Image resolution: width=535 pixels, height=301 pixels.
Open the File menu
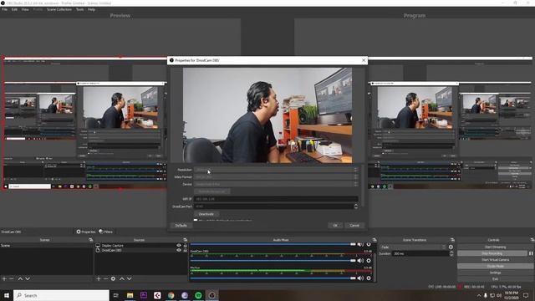(x=4, y=9)
